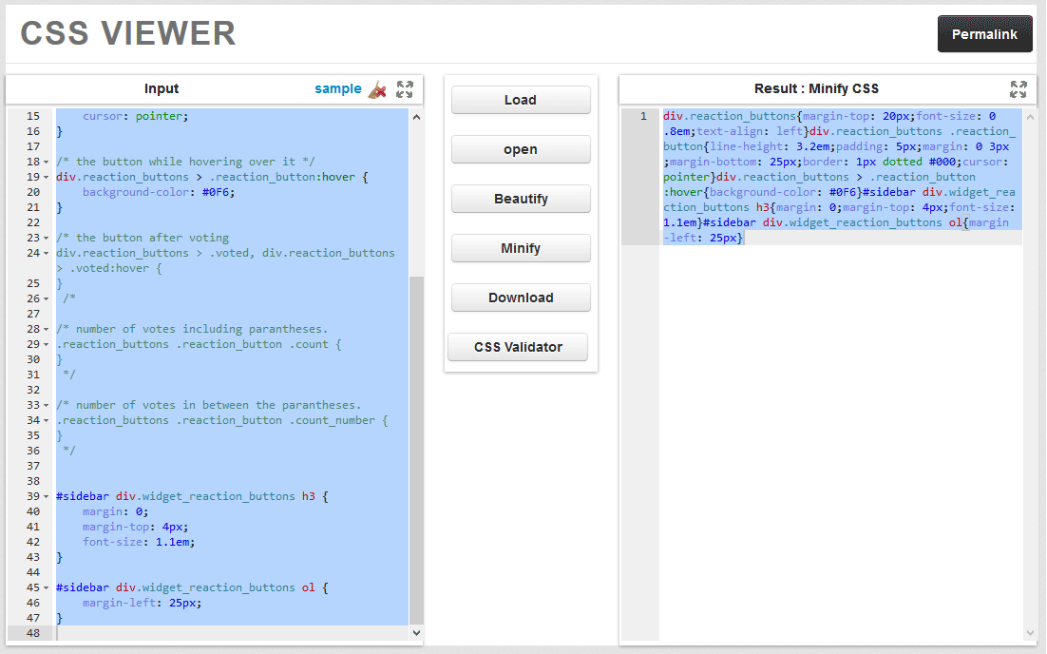
Task: Click the Input panel scrollbar down arrow
Action: pos(416,632)
